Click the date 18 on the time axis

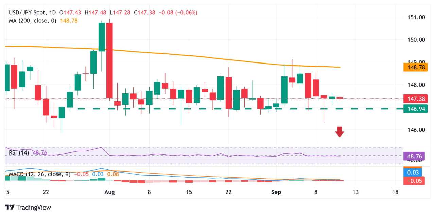[x=395, y=192]
